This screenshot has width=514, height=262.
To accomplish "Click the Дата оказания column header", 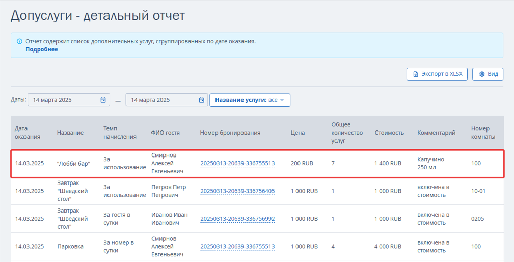I will click(28, 133).
